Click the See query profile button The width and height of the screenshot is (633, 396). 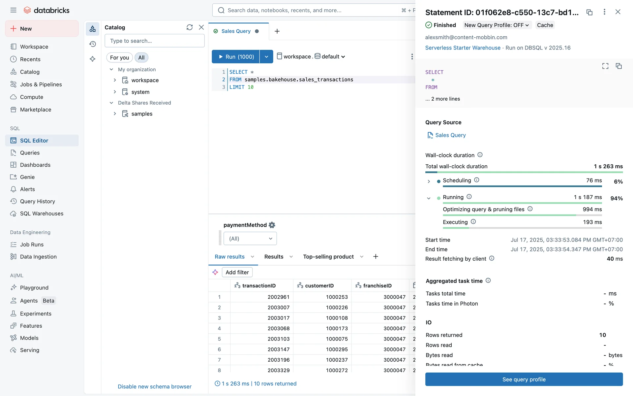click(x=524, y=379)
